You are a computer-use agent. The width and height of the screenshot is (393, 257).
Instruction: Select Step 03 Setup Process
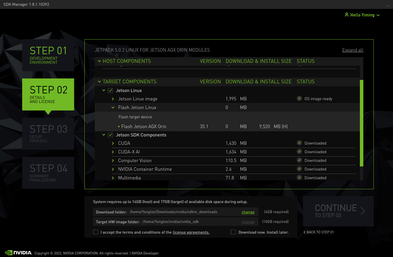coord(48,134)
